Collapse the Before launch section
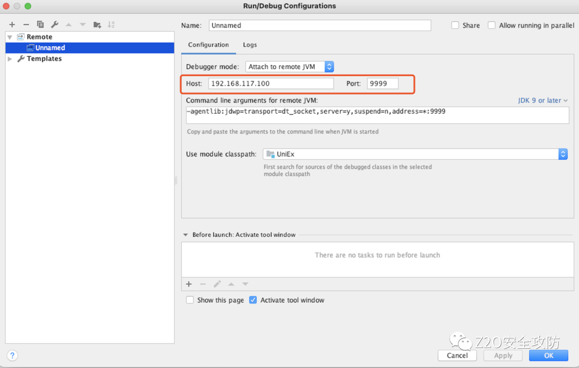The image size is (579, 368). pos(185,235)
